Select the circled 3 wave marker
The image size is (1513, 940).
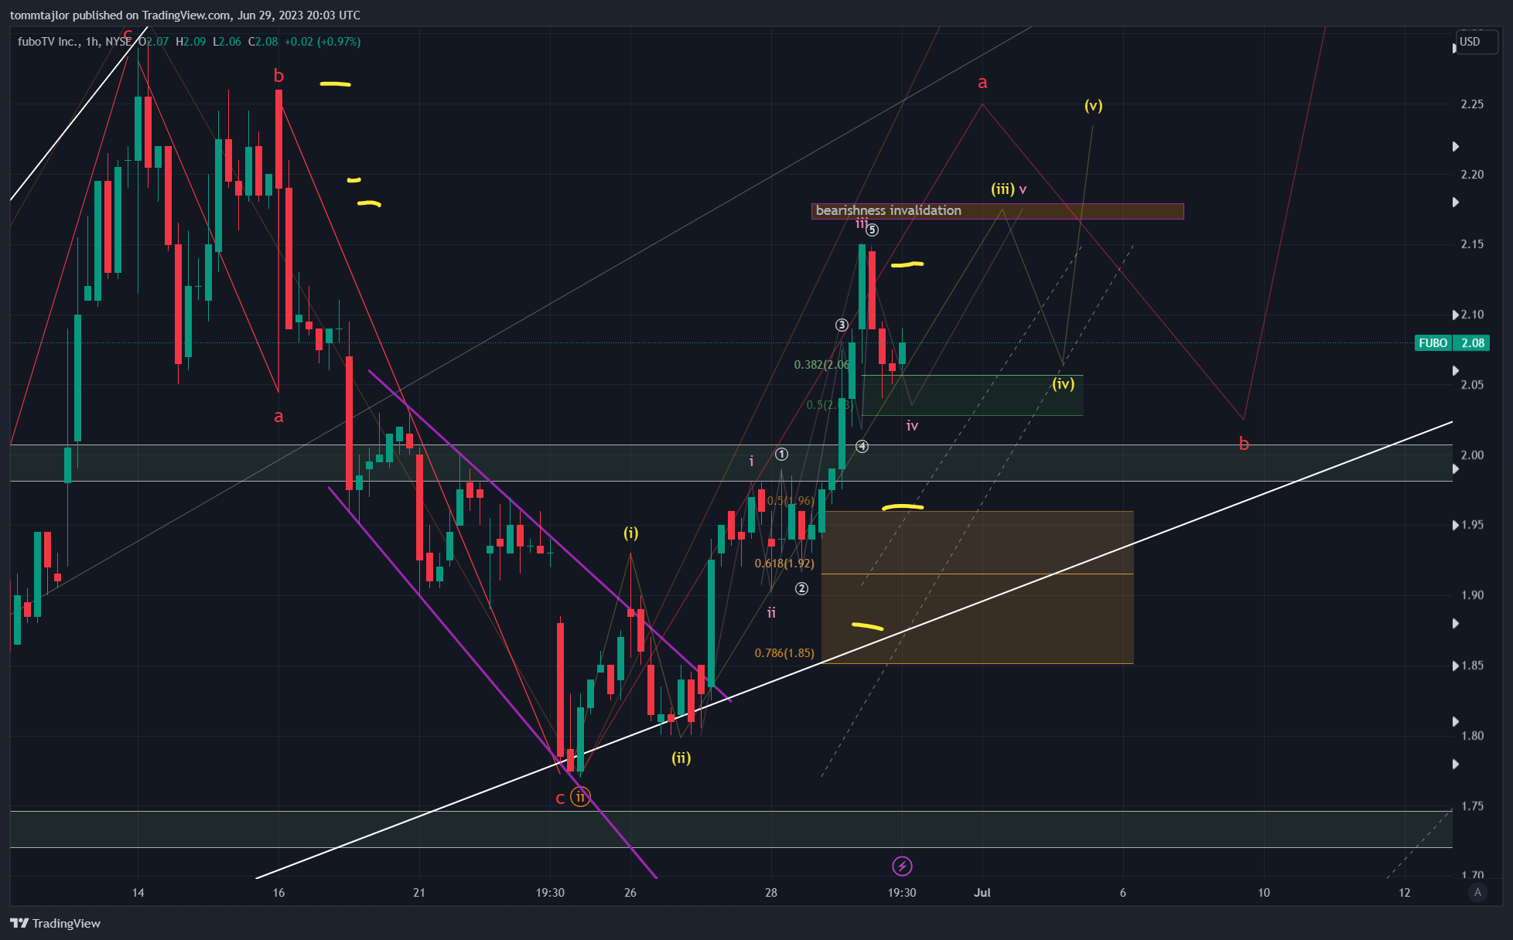[x=842, y=325]
